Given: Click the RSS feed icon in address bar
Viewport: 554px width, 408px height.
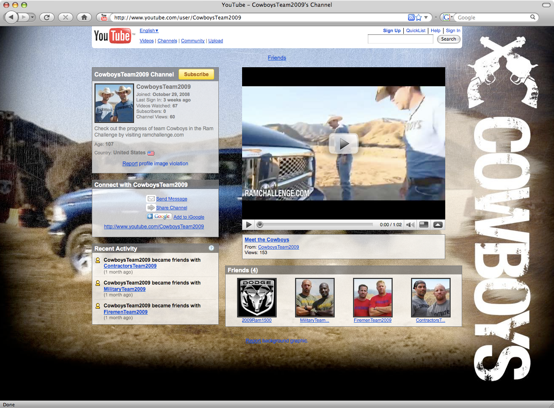Looking at the screenshot, I should pos(411,17).
